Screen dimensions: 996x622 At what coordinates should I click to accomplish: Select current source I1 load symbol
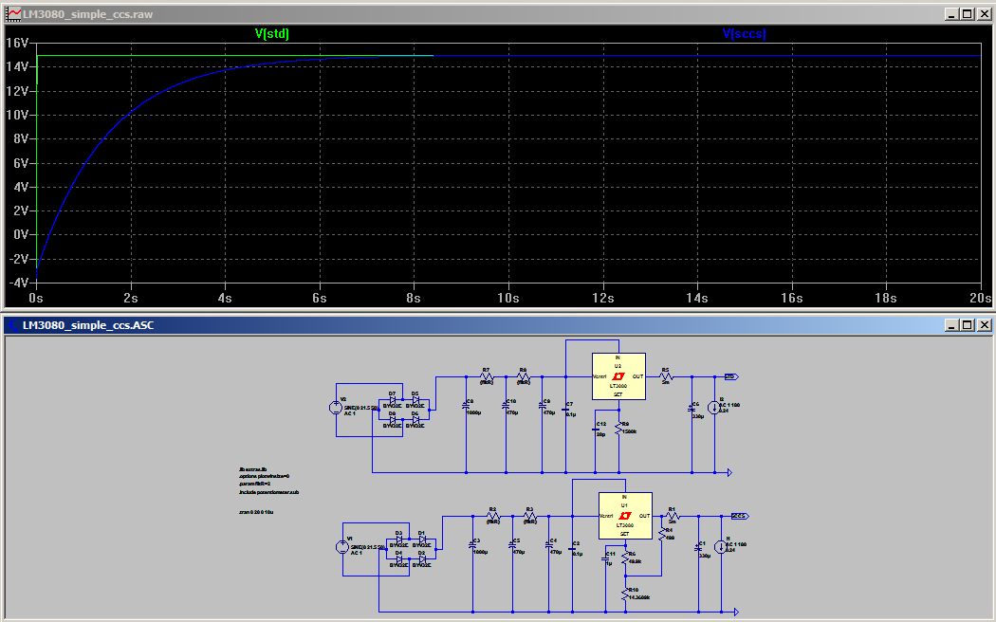coord(722,547)
